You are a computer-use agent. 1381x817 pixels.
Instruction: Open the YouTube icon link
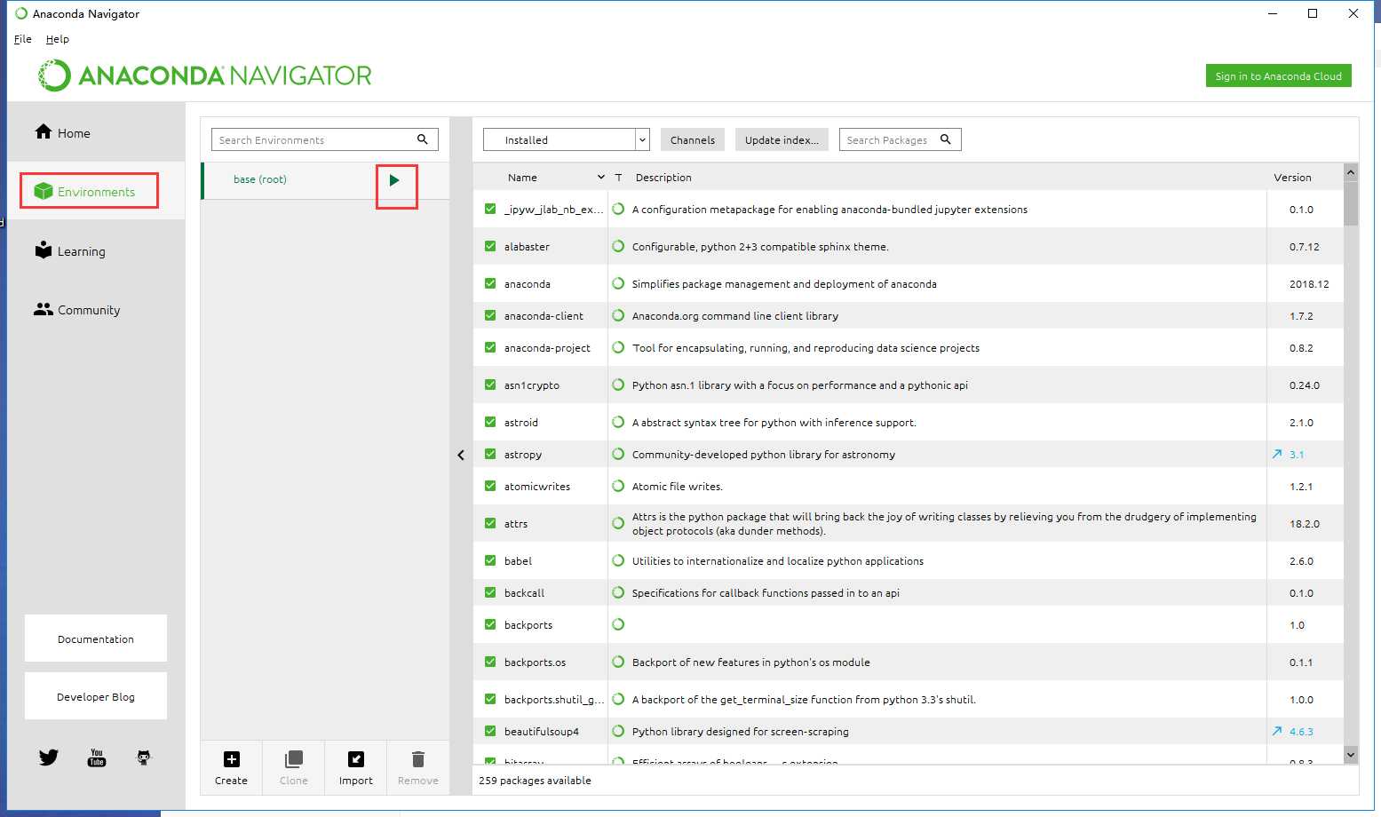coord(97,758)
